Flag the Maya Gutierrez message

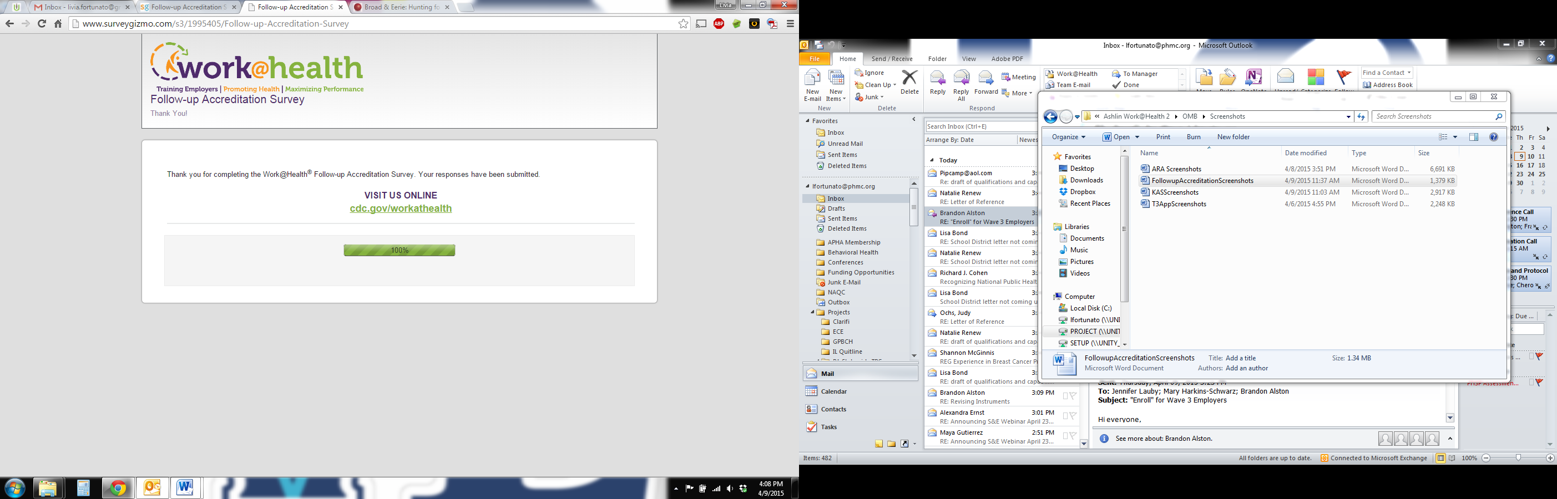pos(1073,436)
